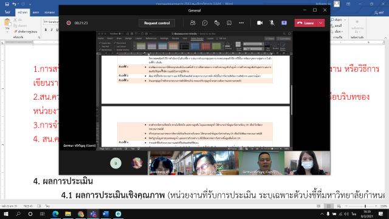
Task: Click the Word Redo icon
Action: coord(23,4)
